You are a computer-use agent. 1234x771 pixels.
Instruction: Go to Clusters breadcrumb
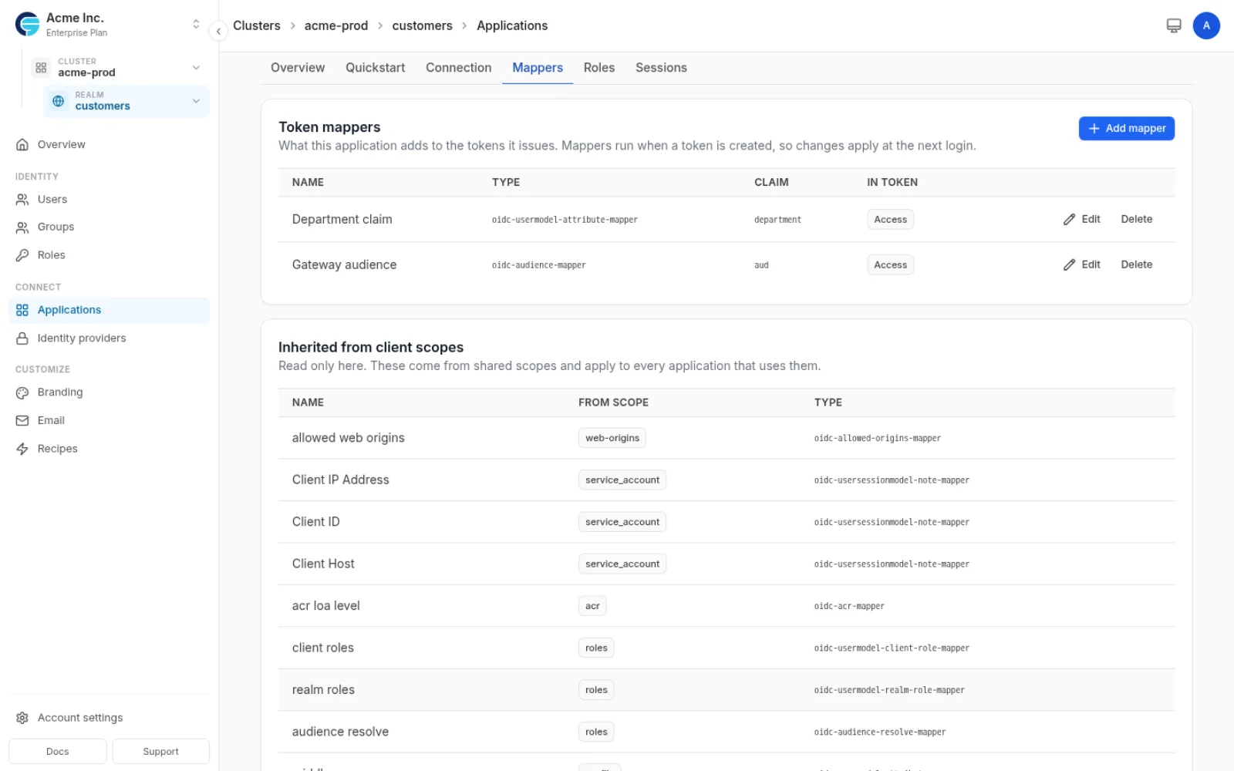(x=257, y=25)
